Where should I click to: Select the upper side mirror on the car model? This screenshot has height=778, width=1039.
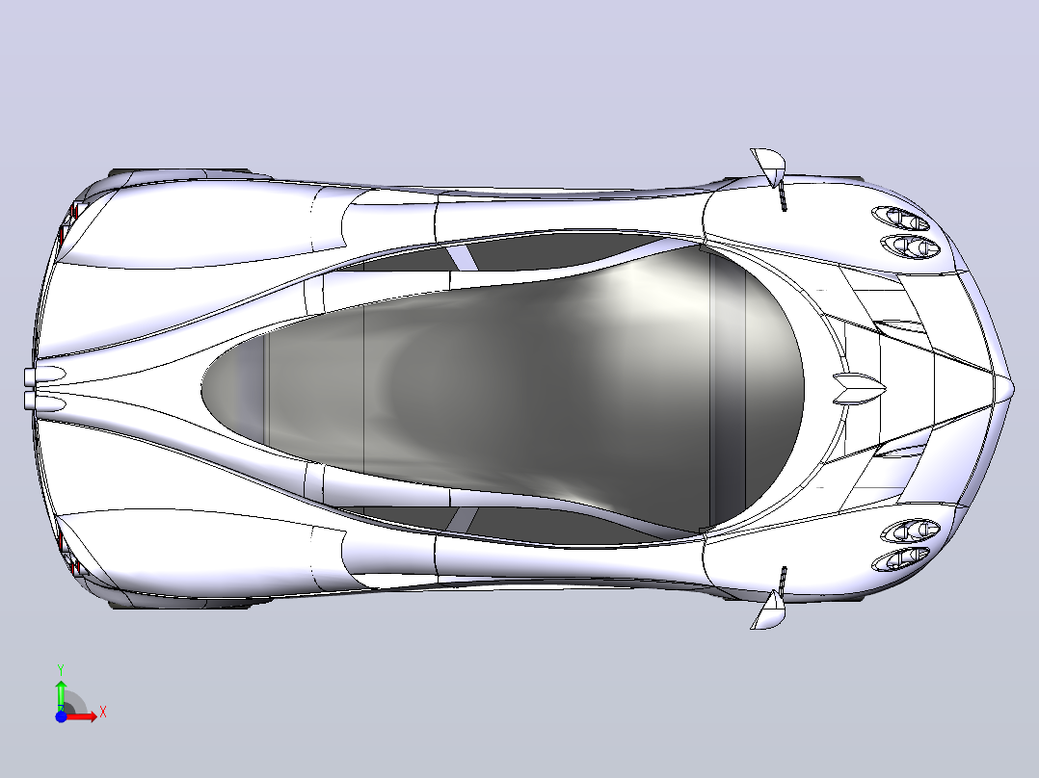coord(769,167)
